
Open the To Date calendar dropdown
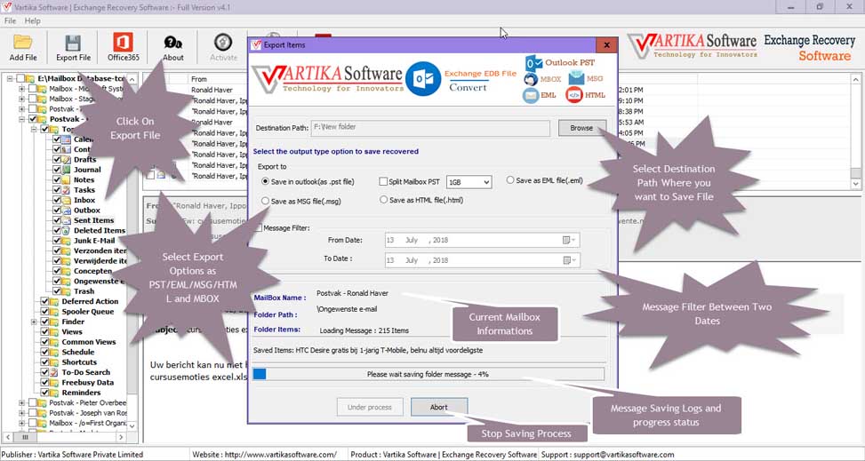pos(569,260)
